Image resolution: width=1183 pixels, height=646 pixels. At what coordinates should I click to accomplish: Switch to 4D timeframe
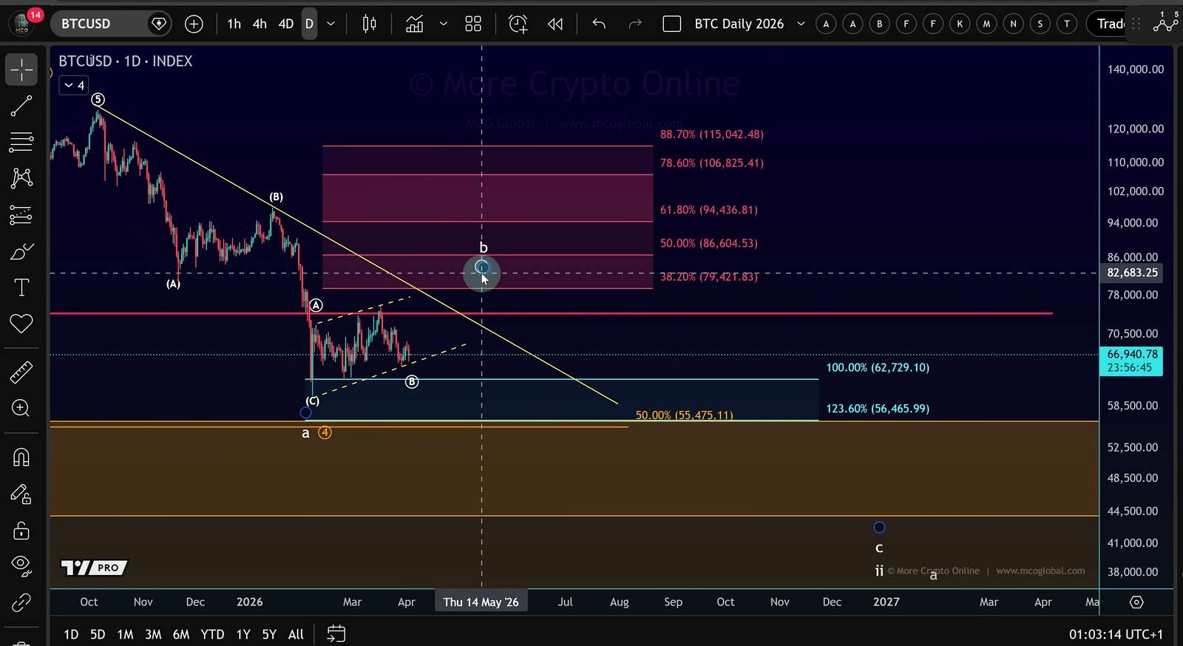click(286, 24)
